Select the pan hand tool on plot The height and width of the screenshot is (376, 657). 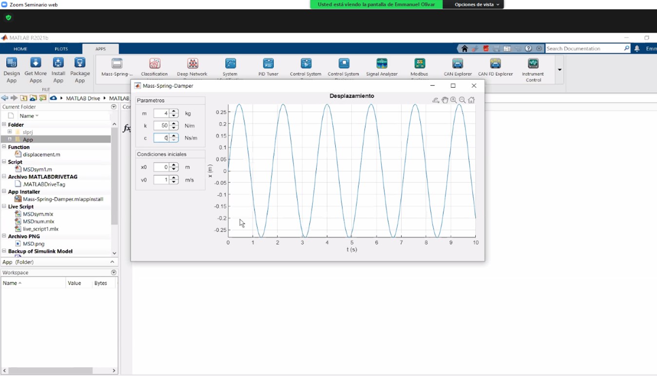click(445, 100)
